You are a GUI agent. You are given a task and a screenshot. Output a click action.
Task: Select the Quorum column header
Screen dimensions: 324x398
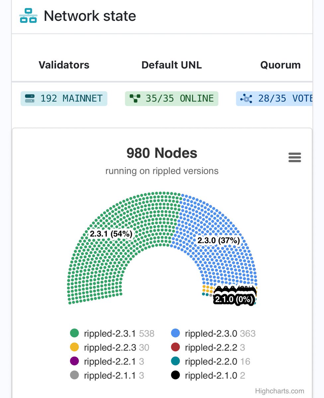pyautogui.click(x=281, y=65)
